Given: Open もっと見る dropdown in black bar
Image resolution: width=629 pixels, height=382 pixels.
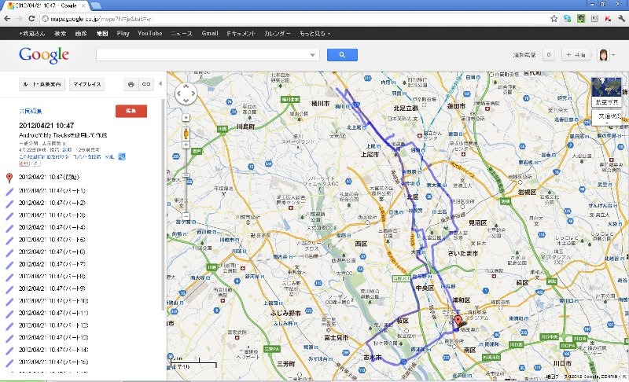Looking at the screenshot, I should tap(315, 34).
